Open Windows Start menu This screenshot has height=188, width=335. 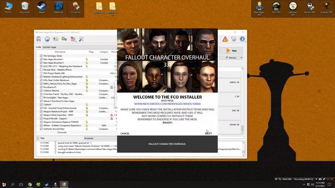tap(4, 184)
